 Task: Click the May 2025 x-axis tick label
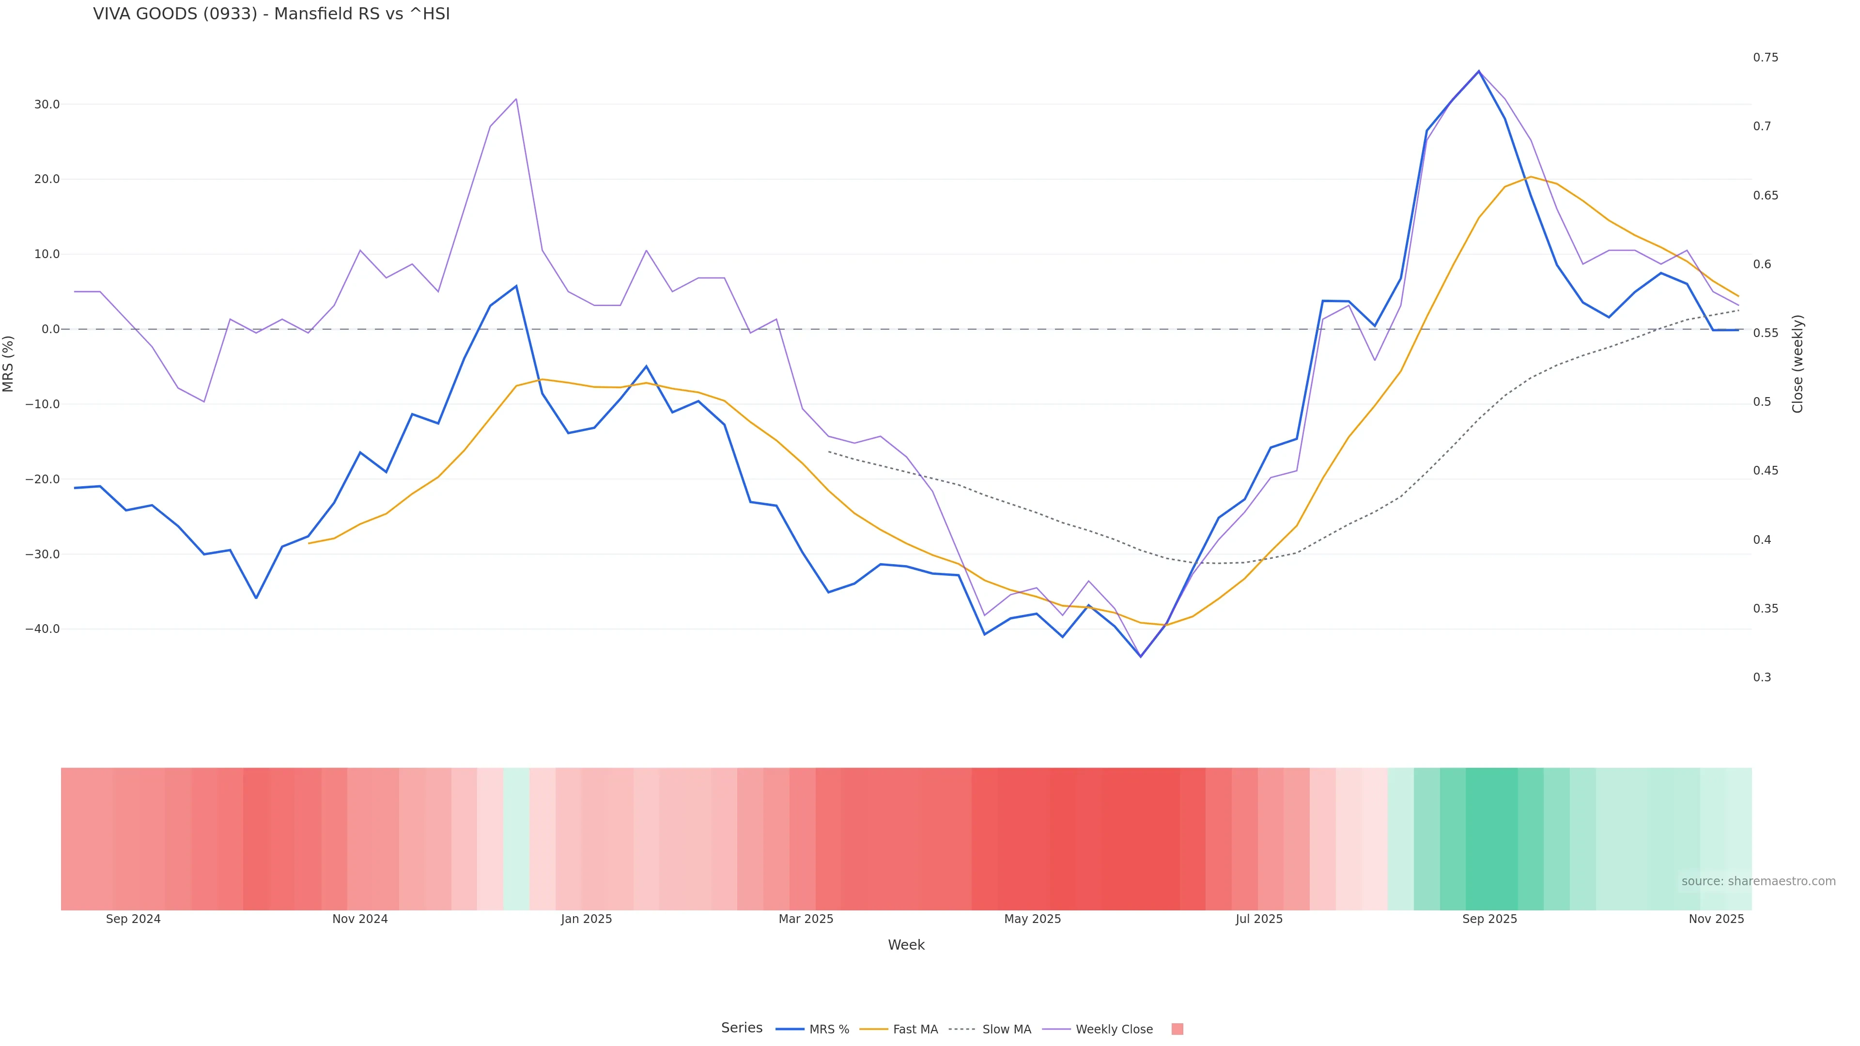(1033, 919)
